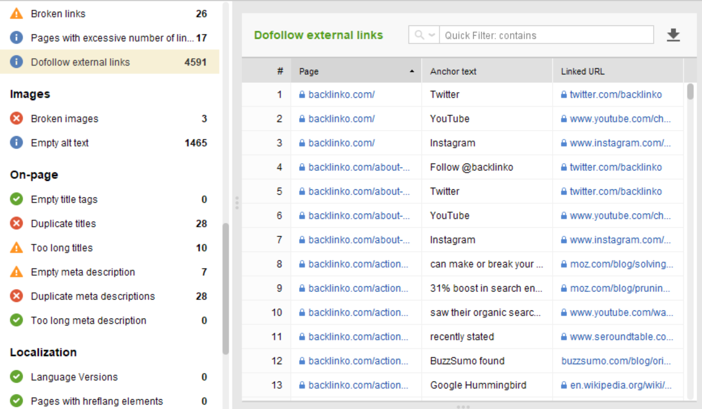702x409 pixels.
Task: Open the Duplicate titles item
Action: (x=109, y=223)
